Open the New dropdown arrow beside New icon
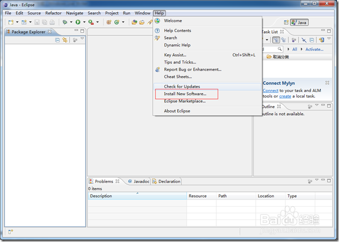Viewport: 339px width, 242px height. (17, 22)
